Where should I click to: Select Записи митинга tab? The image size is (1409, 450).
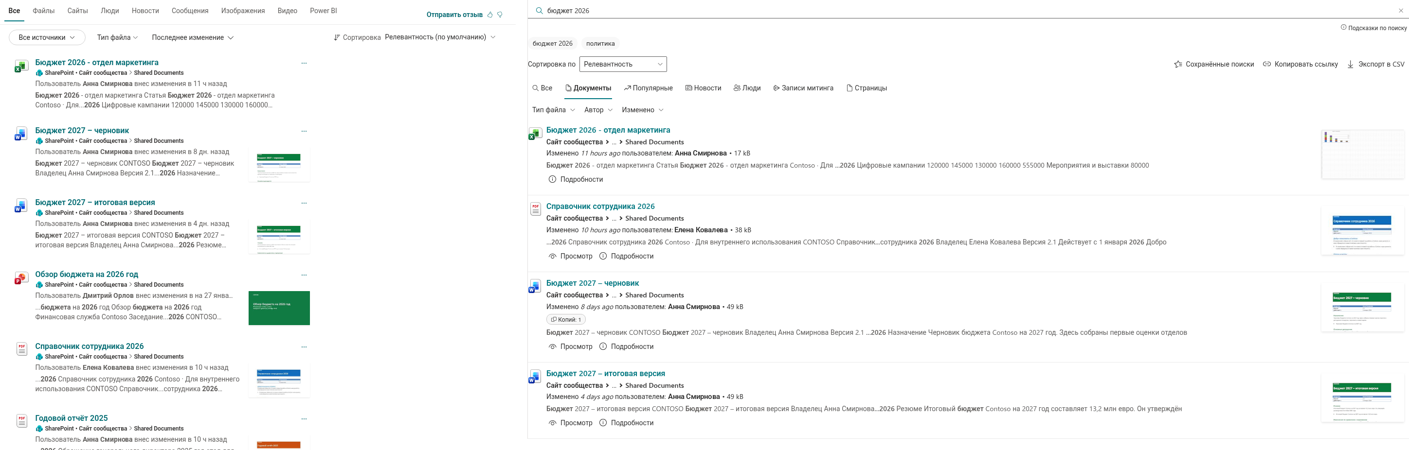click(x=803, y=88)
